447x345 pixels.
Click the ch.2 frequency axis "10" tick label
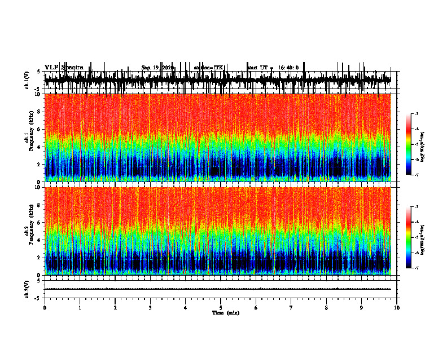click(38, 187)
